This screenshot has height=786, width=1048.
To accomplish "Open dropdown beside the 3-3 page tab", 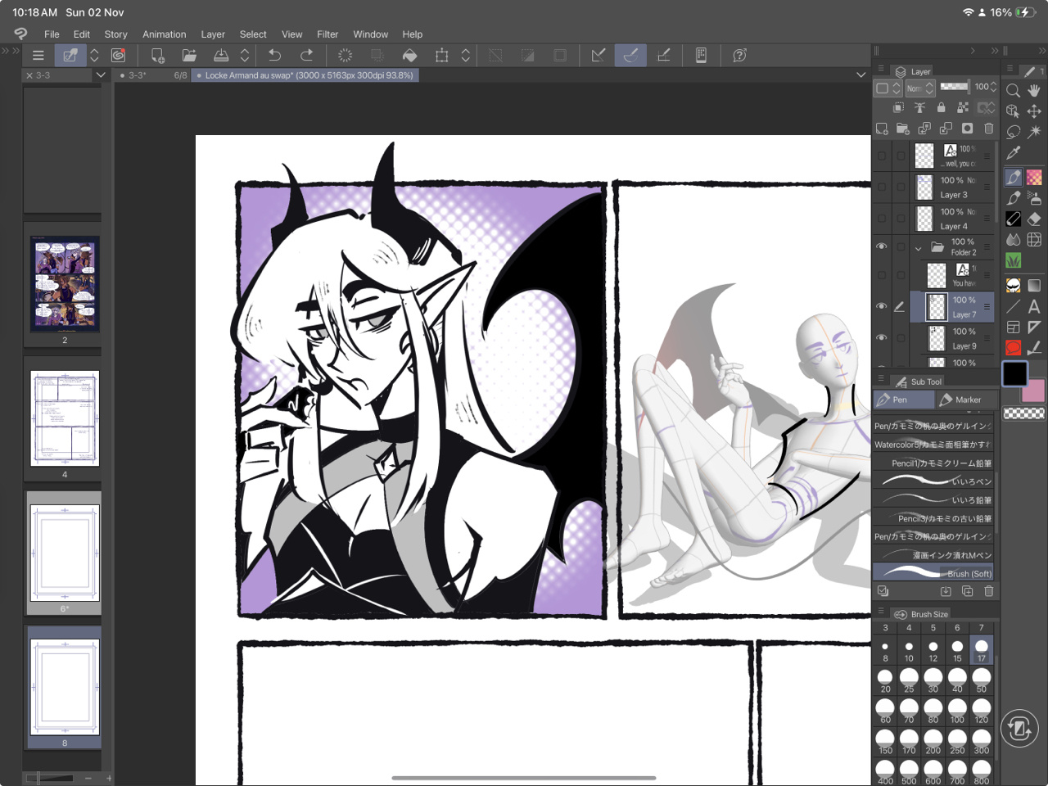I will coord(101,75).
